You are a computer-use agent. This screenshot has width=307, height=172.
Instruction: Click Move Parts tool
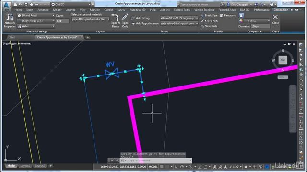click(x=210, y=21)
